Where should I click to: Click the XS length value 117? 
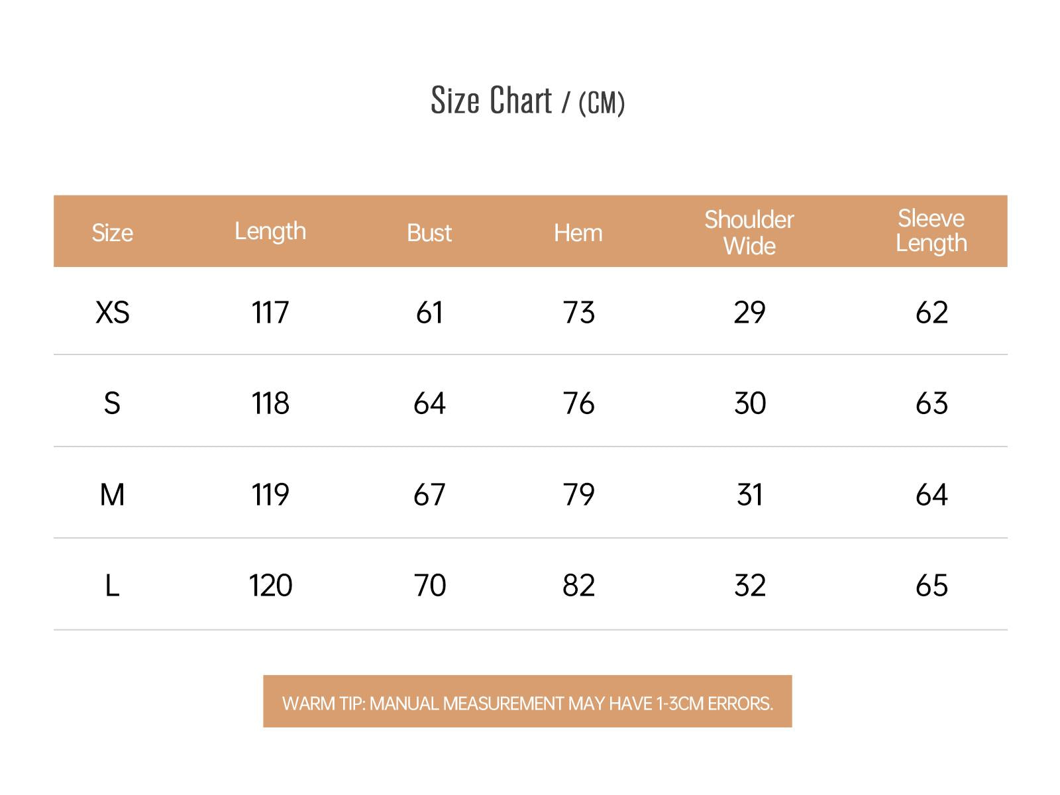(270, 313)
